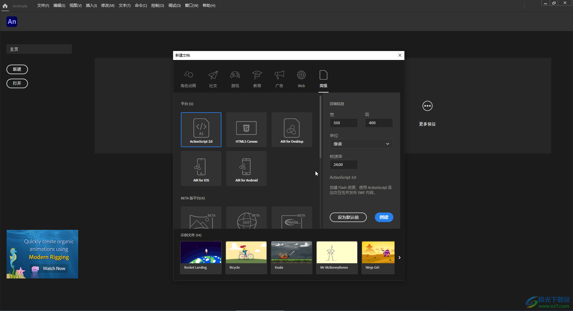Open the 修改(M) menu
Screen dimensions: 573x311
coord(108,6)
